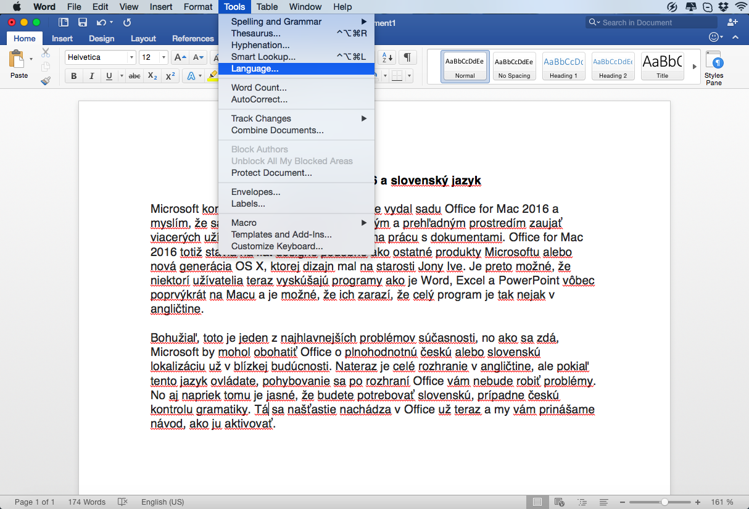Click the 174 Words count in status bar

point(86,502)
